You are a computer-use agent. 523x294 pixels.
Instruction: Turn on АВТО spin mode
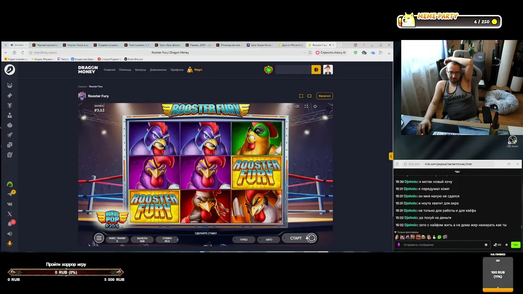click(x=269, y=239)
